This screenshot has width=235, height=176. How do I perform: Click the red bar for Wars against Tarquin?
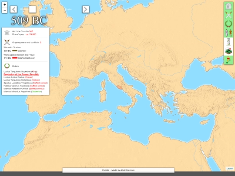point(15,58)
